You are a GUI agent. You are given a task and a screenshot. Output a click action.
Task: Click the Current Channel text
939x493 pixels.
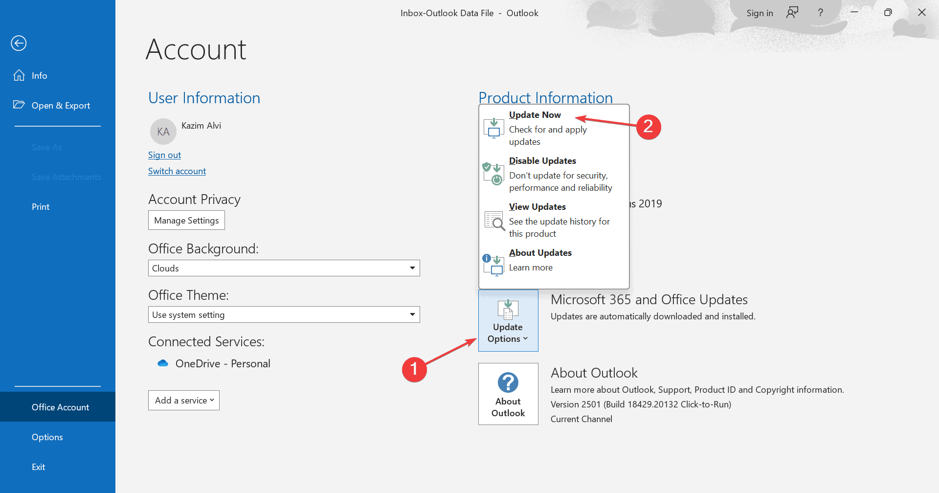[581, 419]
